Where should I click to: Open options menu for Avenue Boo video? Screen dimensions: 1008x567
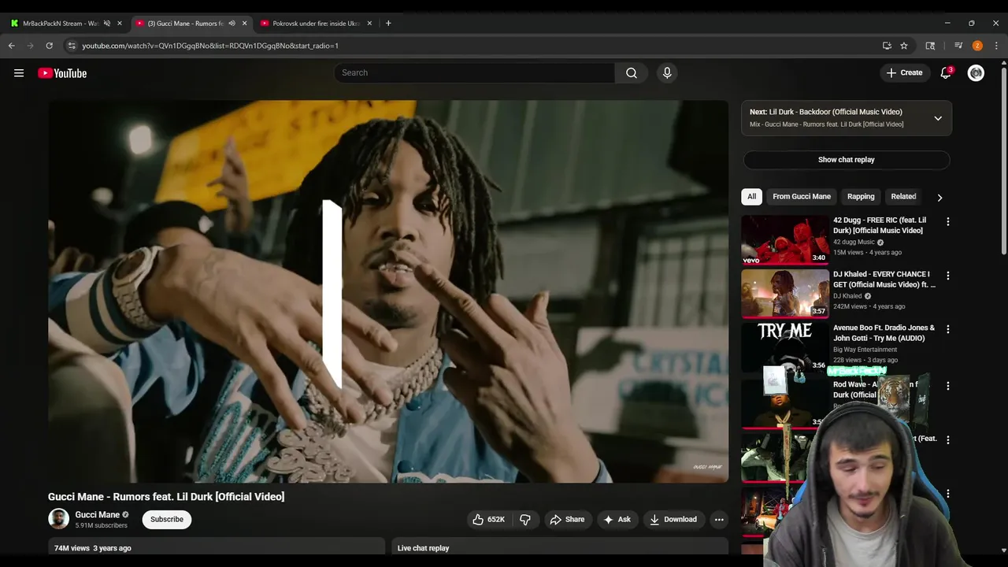(947, 329)
